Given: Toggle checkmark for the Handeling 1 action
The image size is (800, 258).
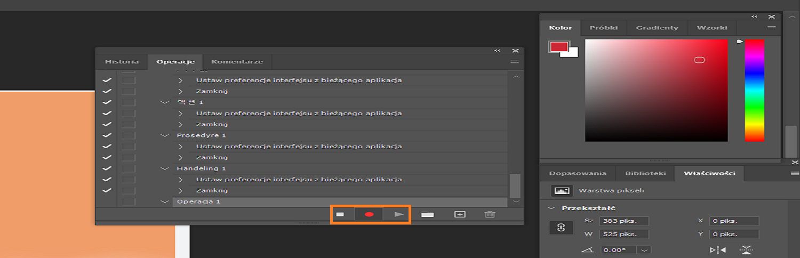Looking at the screenshot, I should [x=107, y=168].
